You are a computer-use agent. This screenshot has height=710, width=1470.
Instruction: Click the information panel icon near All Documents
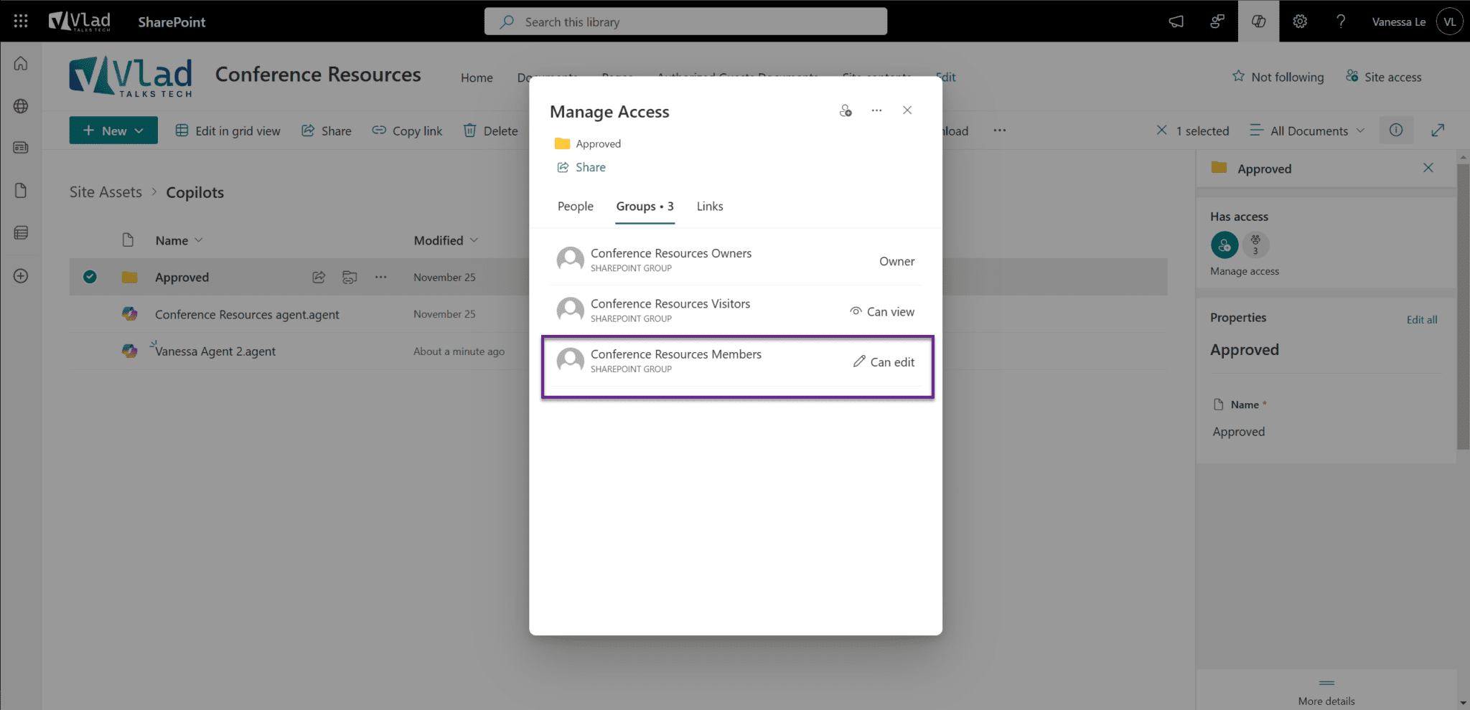1396,130
